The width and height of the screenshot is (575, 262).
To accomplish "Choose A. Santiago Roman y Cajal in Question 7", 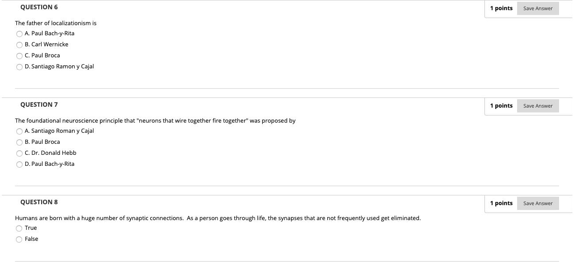I will pos(19,131).
